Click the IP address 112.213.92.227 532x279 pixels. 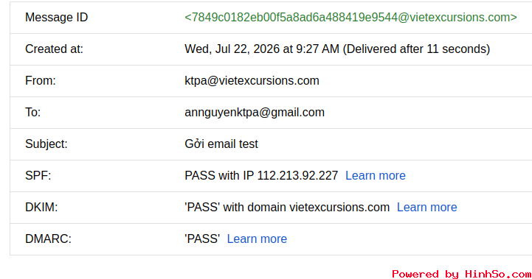pyautogui.click(x=297, y=175)
